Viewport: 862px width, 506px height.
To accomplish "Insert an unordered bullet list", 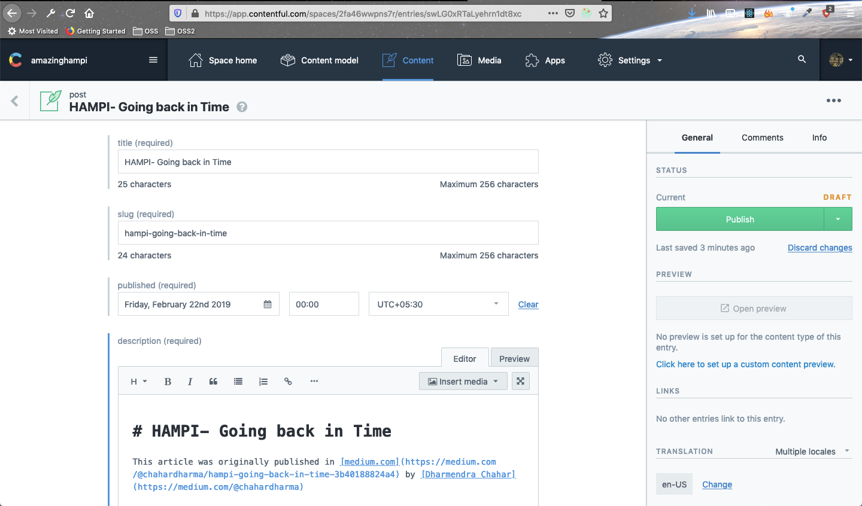I will [x=238, y=382].
